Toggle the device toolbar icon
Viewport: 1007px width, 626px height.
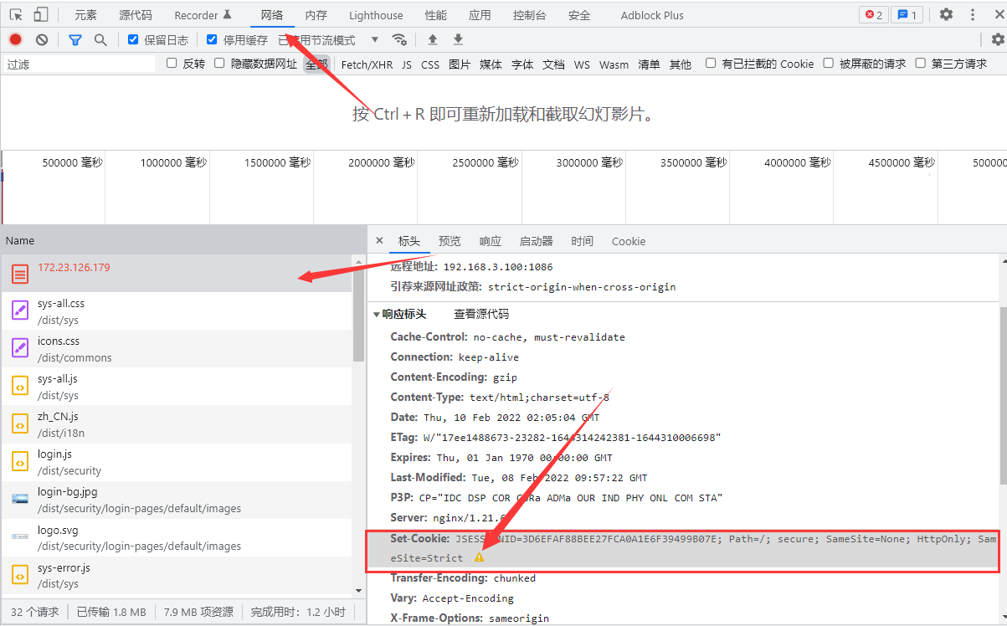pos(41,14)
